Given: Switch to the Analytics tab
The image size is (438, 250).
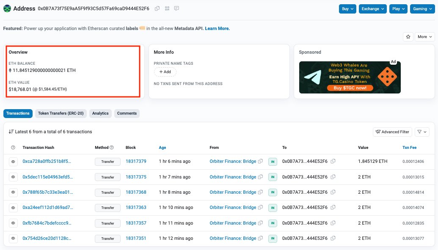Looking at the screenshot, I should point(100,113).
